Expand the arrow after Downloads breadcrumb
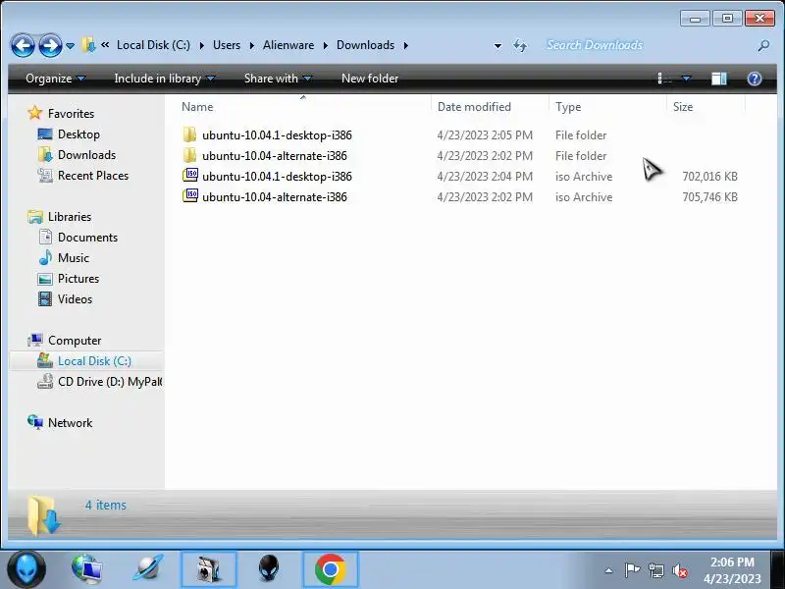Image resolution: width=785 pixels, height=589 pixels. (406, 45)
